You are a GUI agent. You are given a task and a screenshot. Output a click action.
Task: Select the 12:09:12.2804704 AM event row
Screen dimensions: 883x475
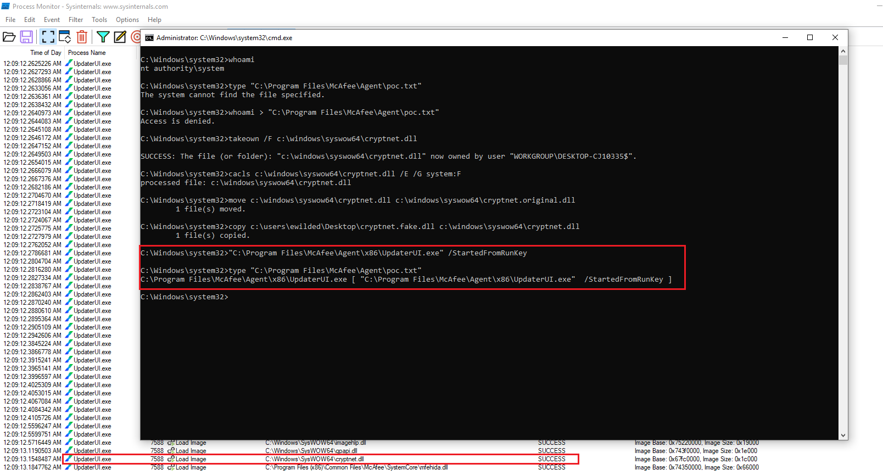pos(69,261)
